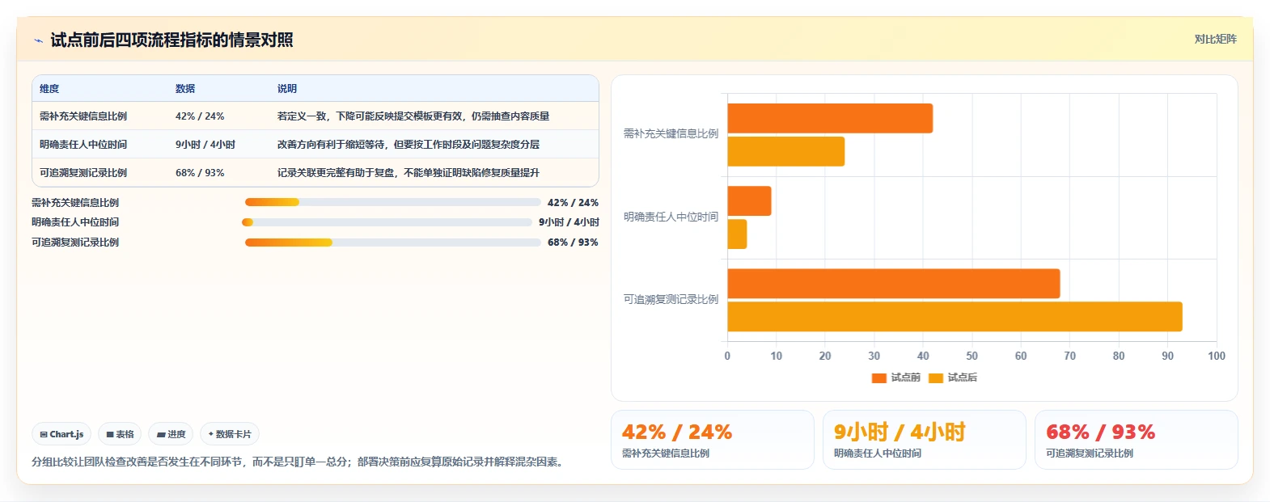The width and height of the screenshot is (1270, 502).
Task: Click bold value 9小时 / 4小时 beside progress bar
Action: click(x=569, y=222)
